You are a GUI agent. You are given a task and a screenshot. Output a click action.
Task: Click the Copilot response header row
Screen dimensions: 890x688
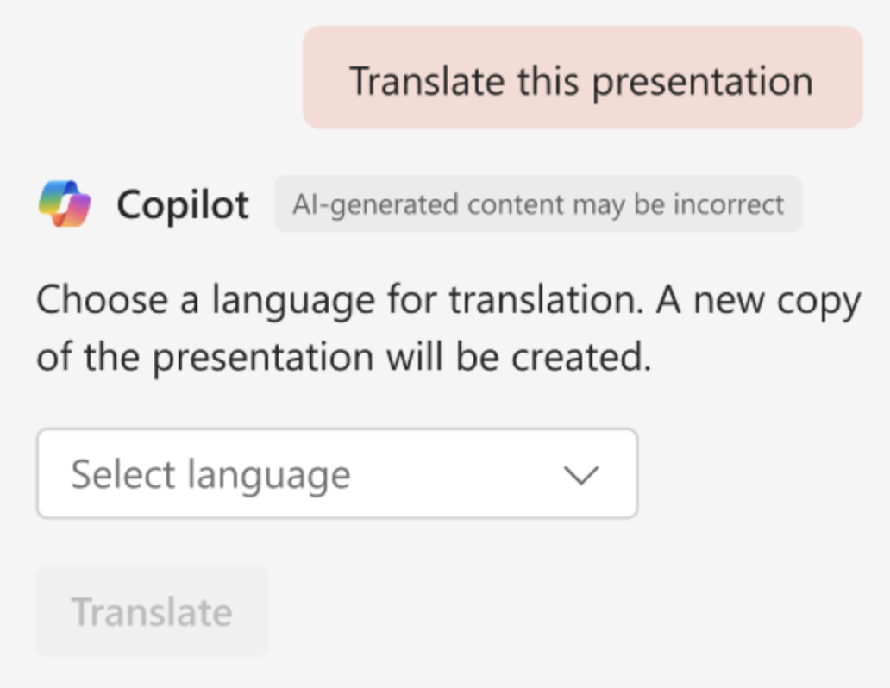(420, 203)
